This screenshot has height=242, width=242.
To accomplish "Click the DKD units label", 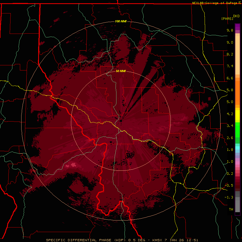I will (x=236, y=16).
